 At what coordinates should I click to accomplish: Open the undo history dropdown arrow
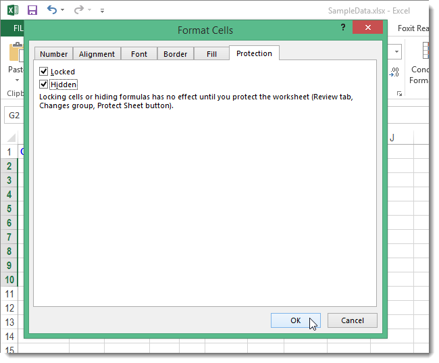tap(62, 10)
